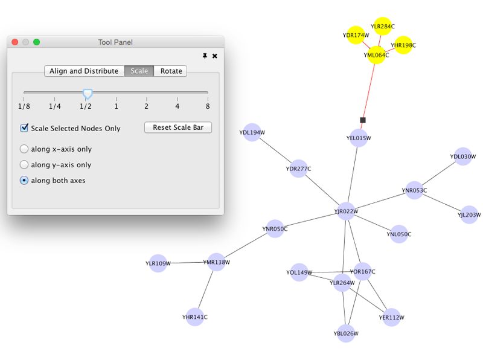The height and width of the screenshot is (354, 483).
Task: Select the YNR053C node
Action: [414, 191]
